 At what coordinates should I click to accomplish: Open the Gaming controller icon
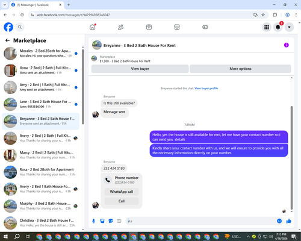pyautogui.click(x=205, y=27)
